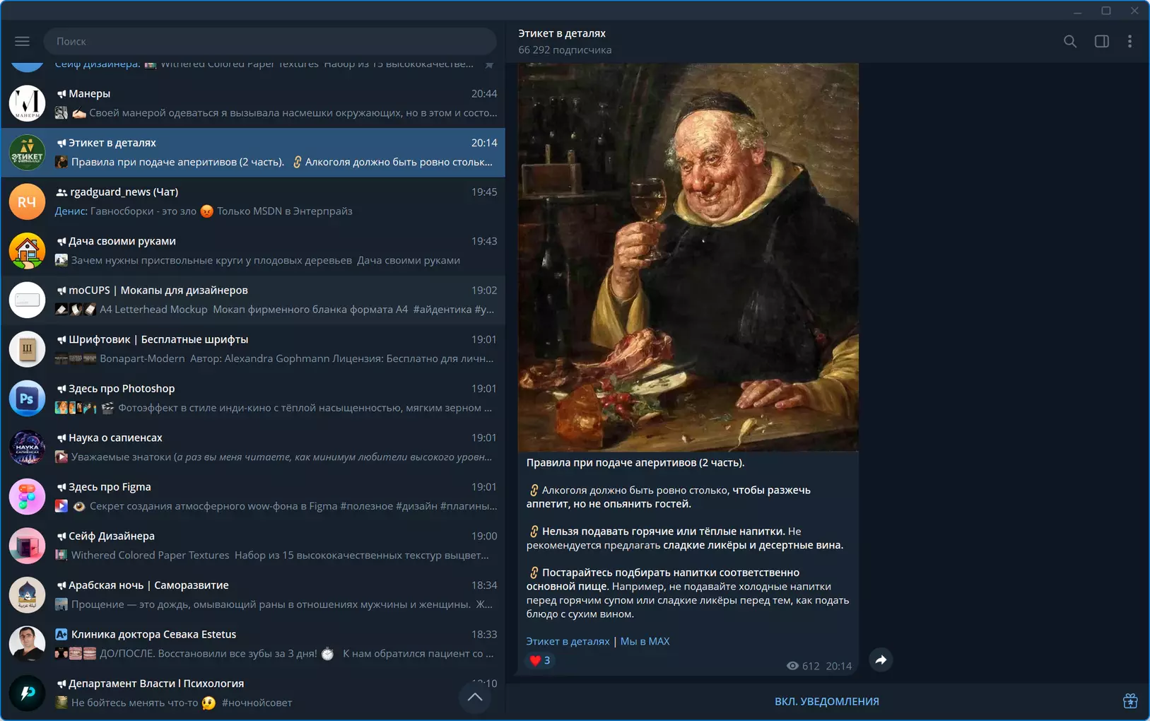Jump to top with chevron button
The width and height of the screenshot is (1150, 721).
475,697
